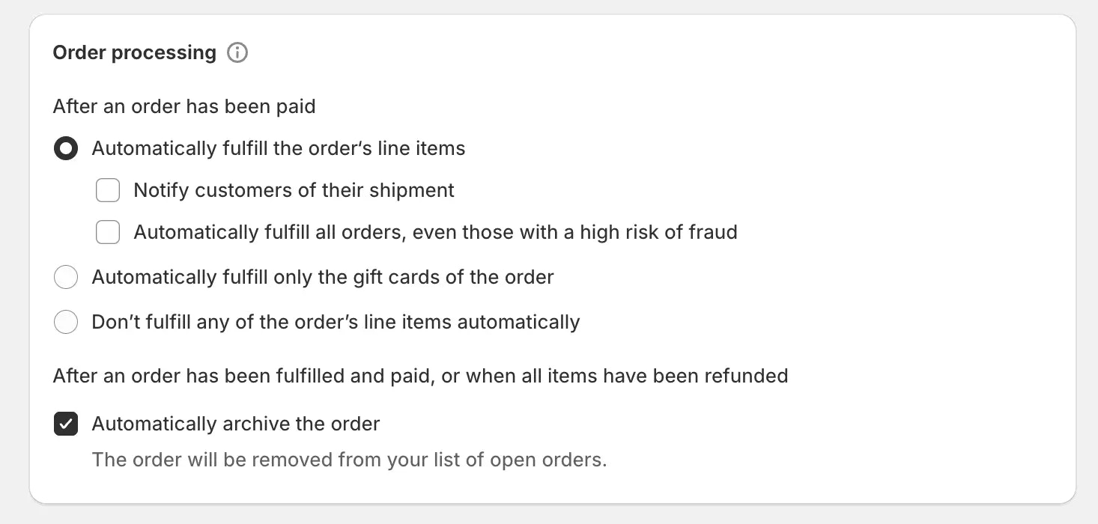This screenshot has height=524, width=1098.
Task: Click the empty shipment notification checkbox
Action: (x=108, y=190)
